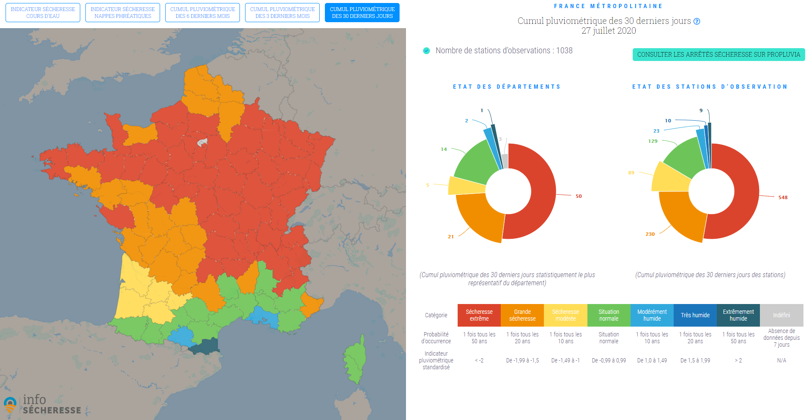Switch to Indicateur Sécheresse Nappes Phréatiques tab
The width and height of the screenshot is (809, 420).
[x=123, y=13]
